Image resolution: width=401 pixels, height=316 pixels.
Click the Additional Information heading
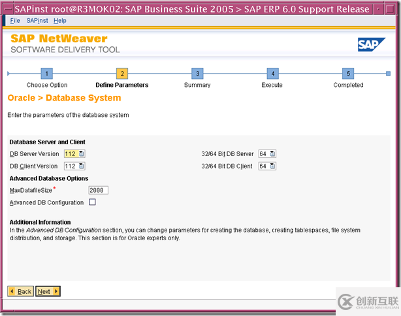(x=40, y=222)
